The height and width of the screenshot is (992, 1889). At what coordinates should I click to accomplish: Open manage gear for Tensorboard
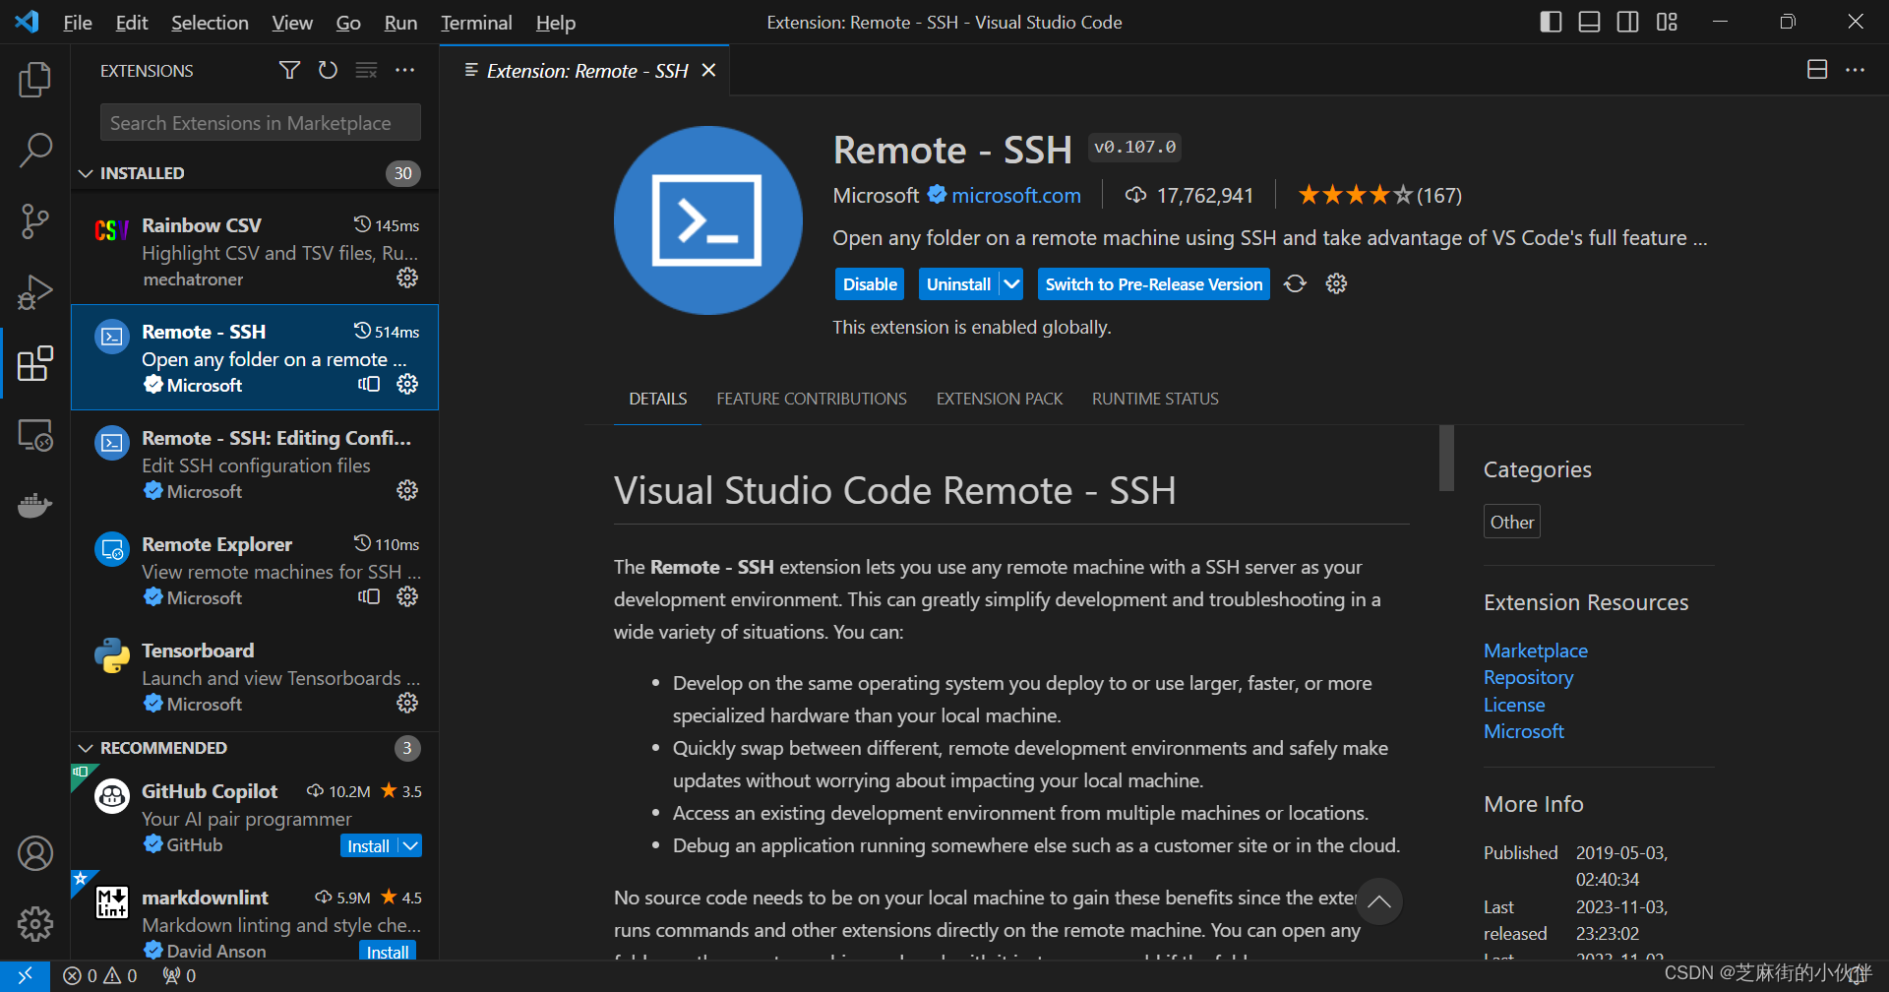(407, 703)
